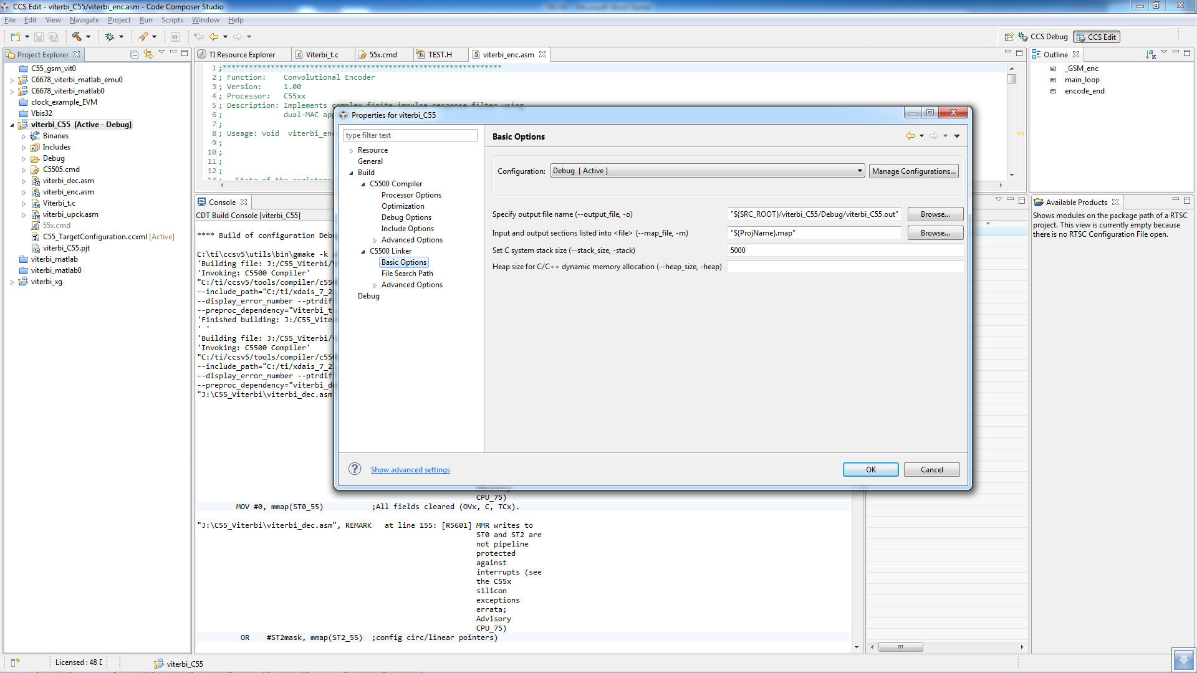Toggle Link with Editor in Project Explorer
Image resolution: width=1197 pixels, height=673 pixels.
pyautogui.click(x=148, y=54)
